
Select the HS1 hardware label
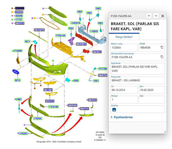(96, 81)
